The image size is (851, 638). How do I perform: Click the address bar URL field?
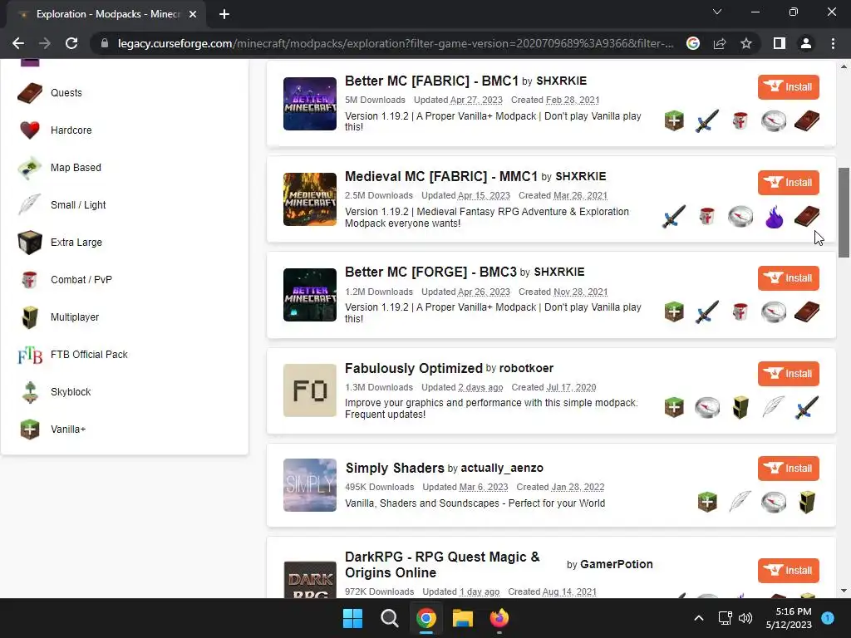point(395,43)
